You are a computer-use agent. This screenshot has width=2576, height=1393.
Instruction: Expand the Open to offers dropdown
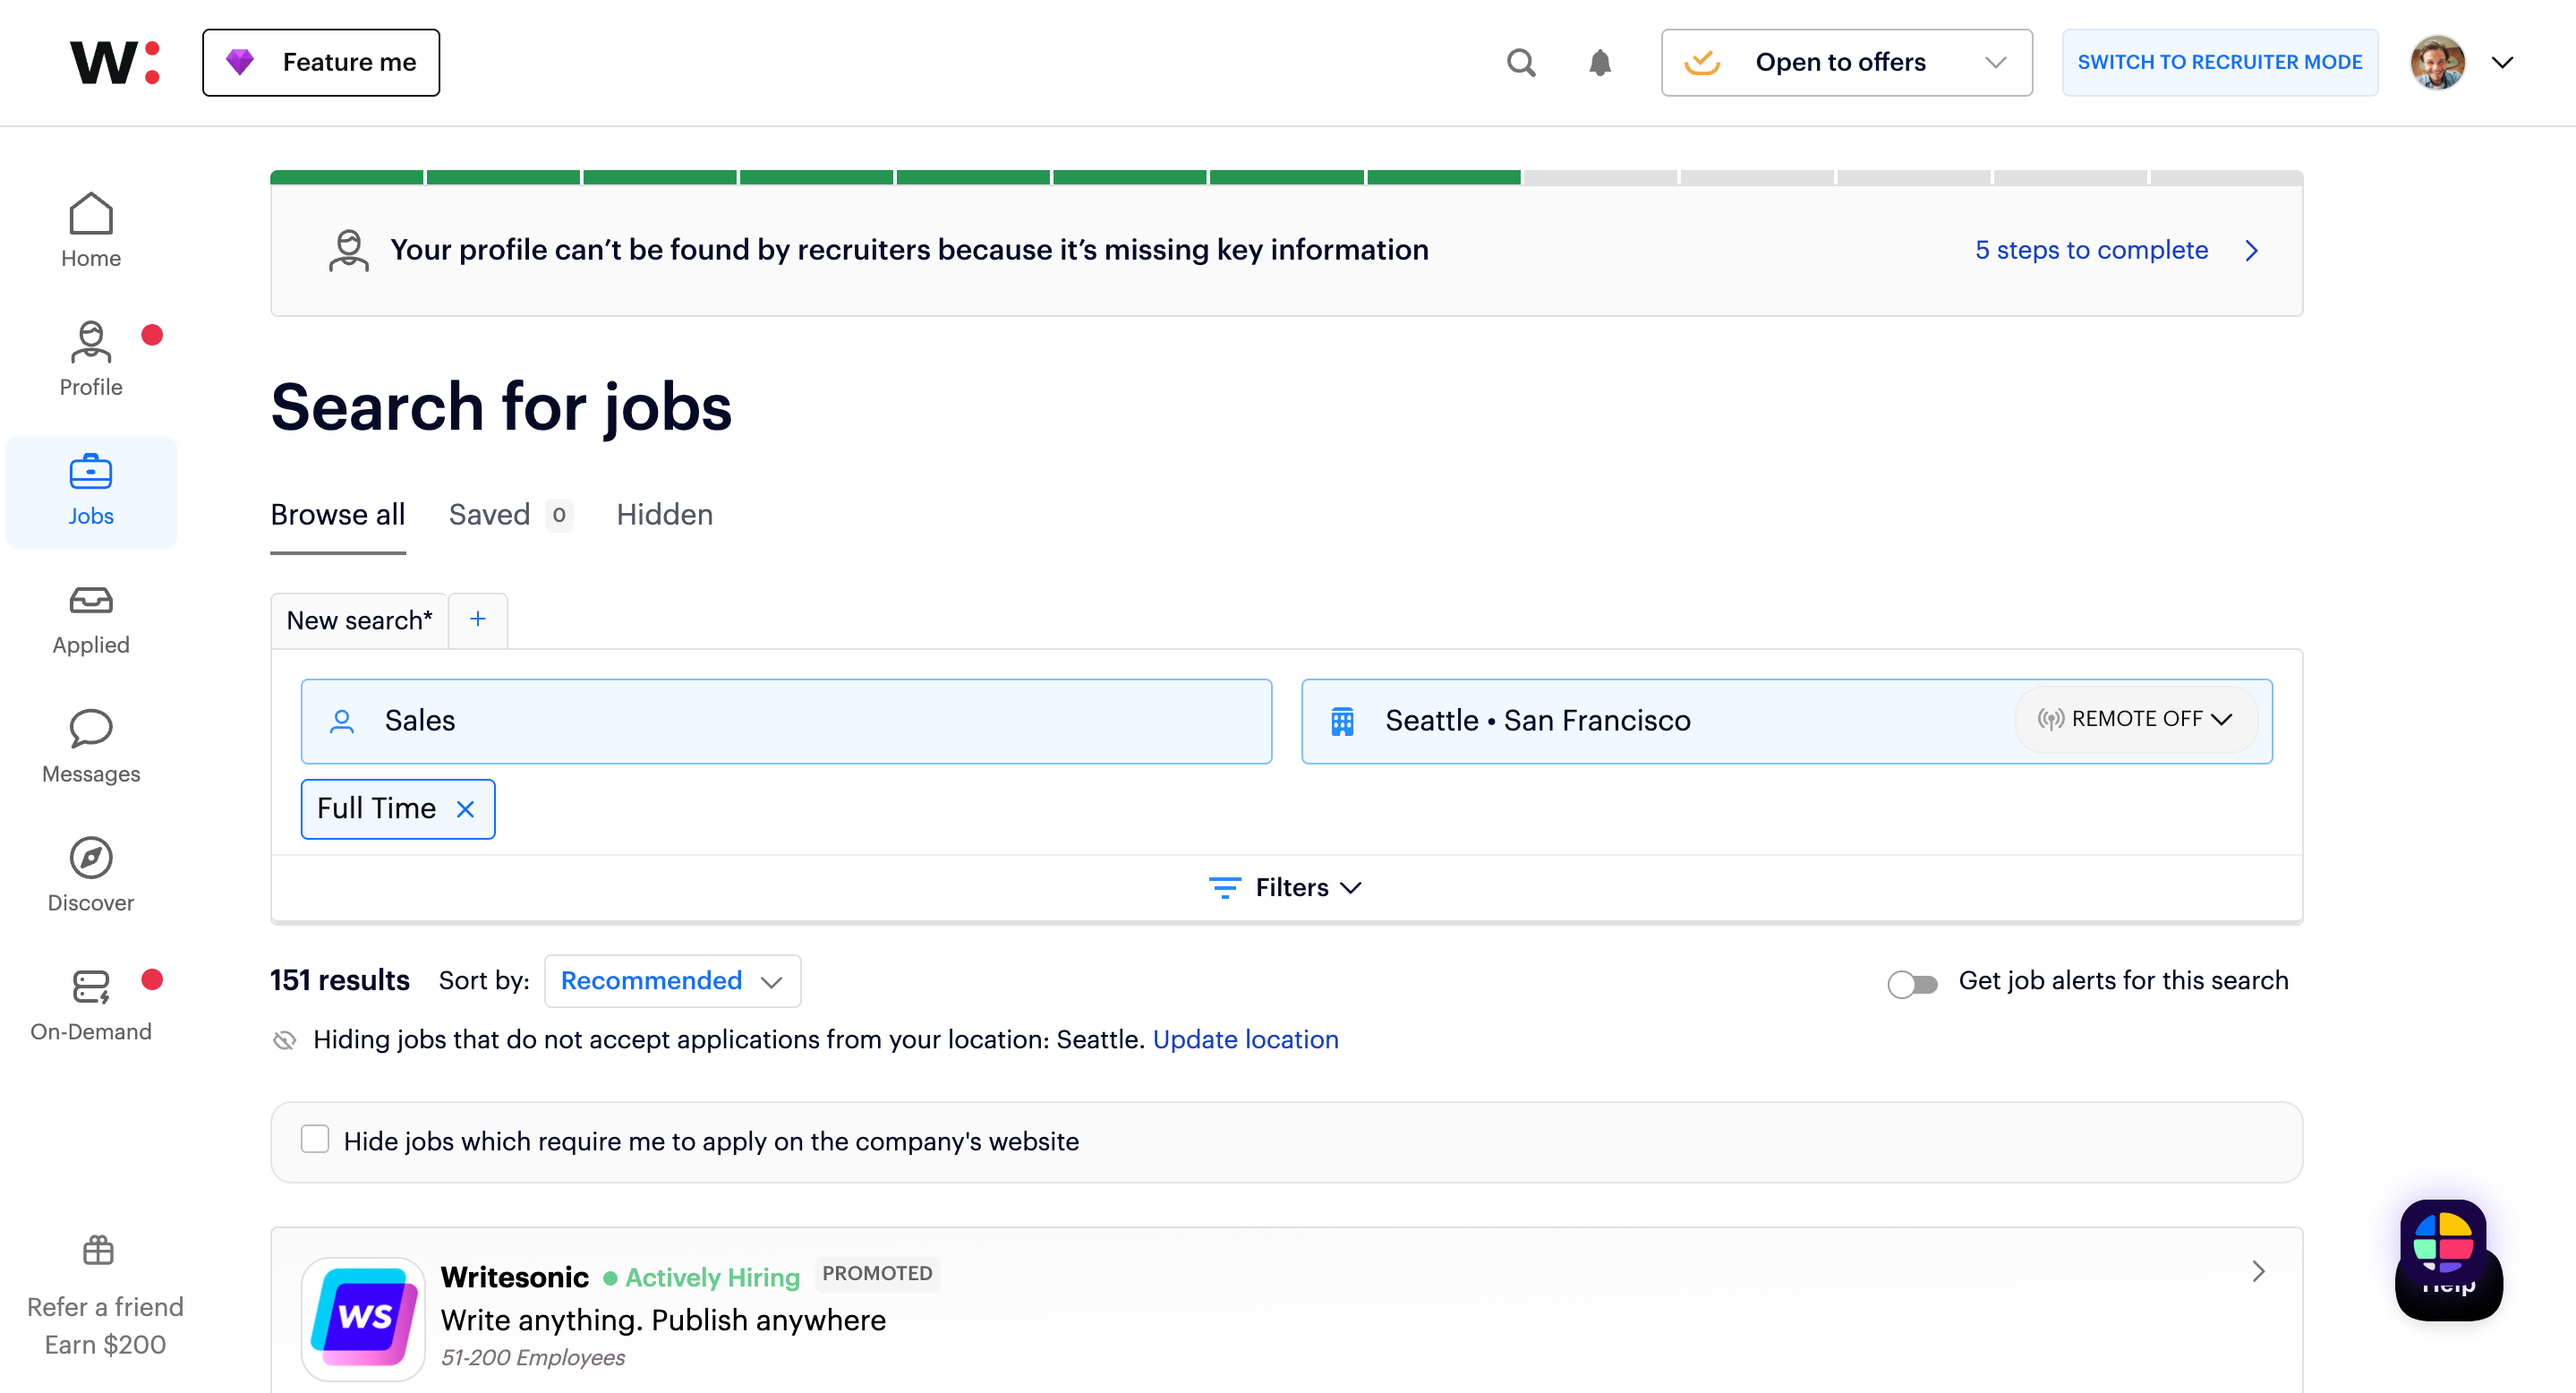(x=1845, y=63)
